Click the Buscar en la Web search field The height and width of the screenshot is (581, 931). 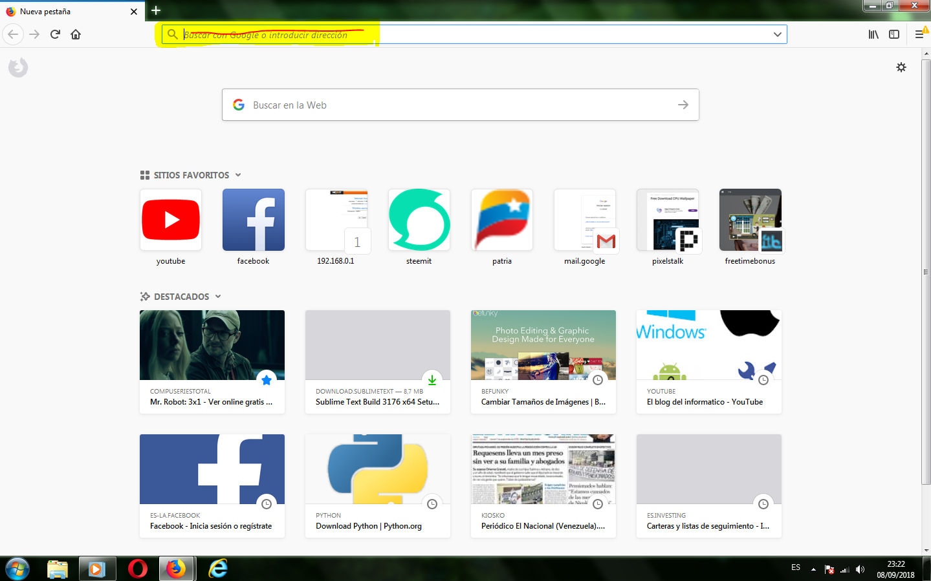point(461,105)
